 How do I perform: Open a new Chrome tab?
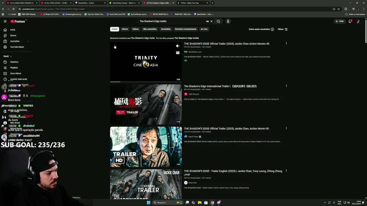pos(212,3)
